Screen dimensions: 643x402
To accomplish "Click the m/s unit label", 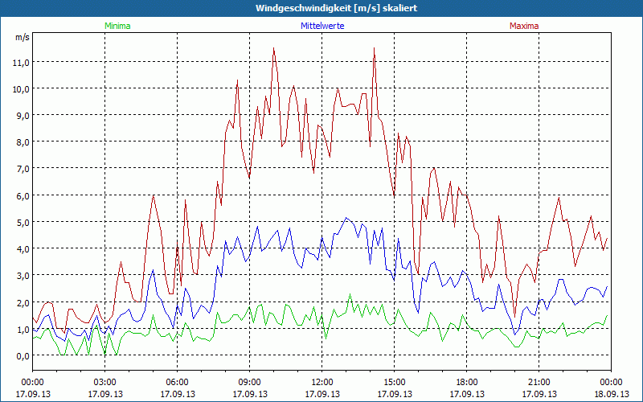I will (x=22, y=37).
